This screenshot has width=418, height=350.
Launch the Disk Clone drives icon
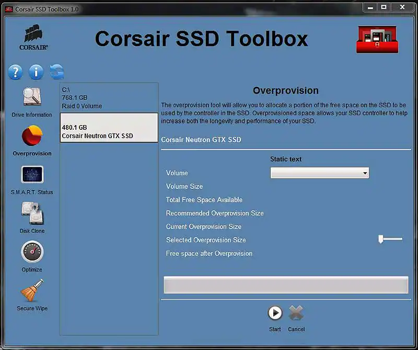(x=32, y=213)
